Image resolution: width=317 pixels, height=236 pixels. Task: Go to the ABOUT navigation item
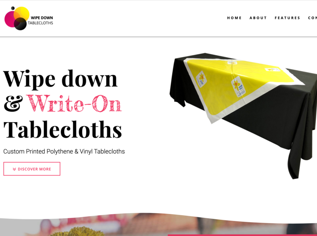pyautogui.click(x=258, y=18)
